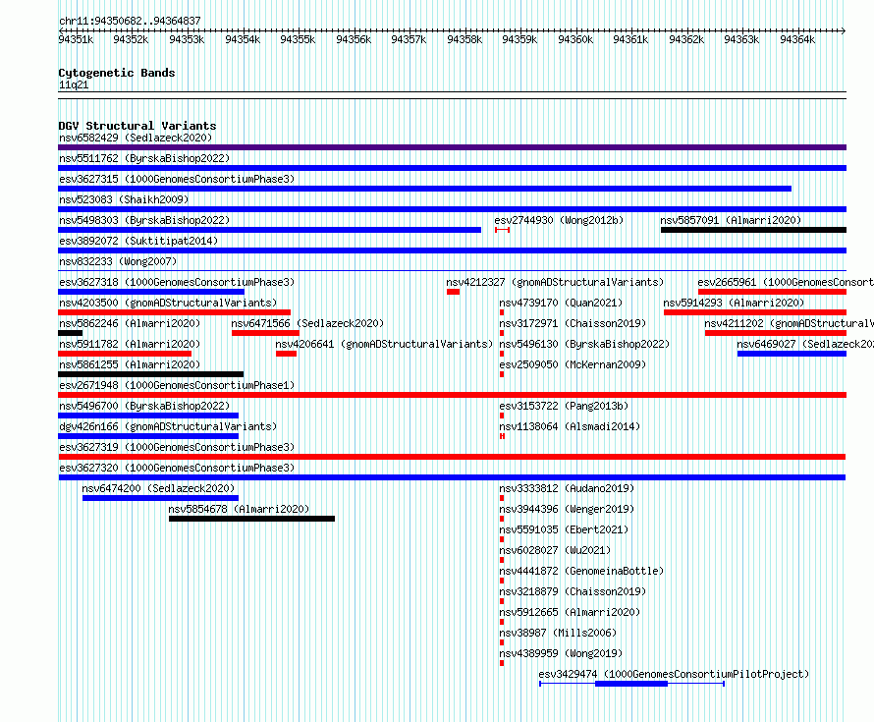This screenshot has height=722, width=874.
Task: Select nsv5861255 (Almarri2020) label
Action: click(130, 364)
